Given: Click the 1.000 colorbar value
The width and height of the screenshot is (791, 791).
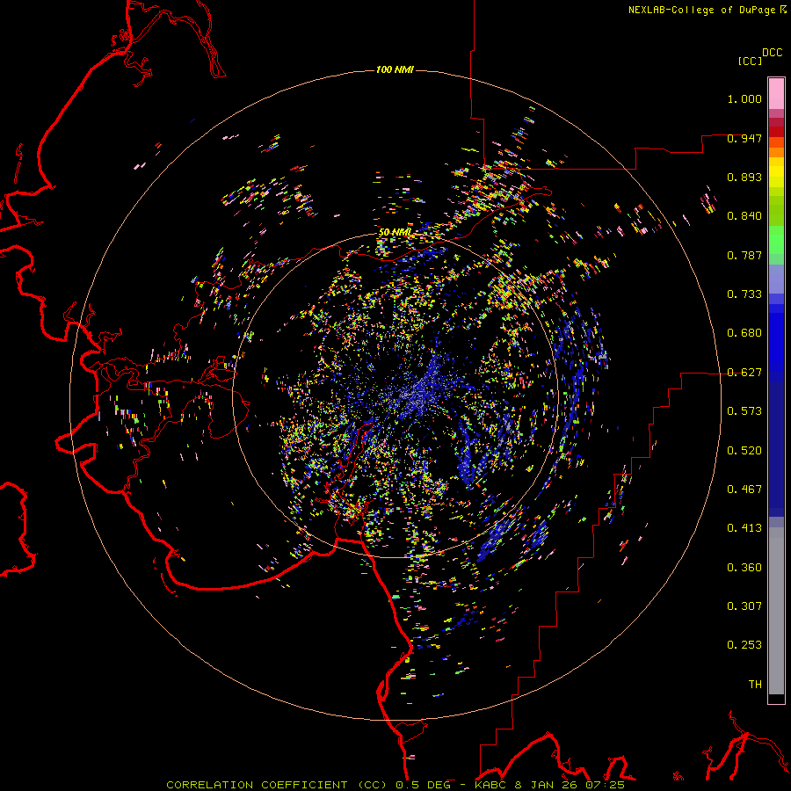Looking at the screenshot, I should pos(744,98).
